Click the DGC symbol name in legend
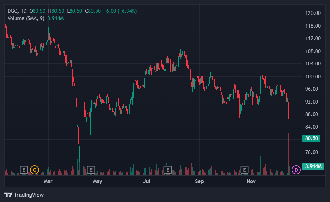330x202 pixels. tap(13, 11)
